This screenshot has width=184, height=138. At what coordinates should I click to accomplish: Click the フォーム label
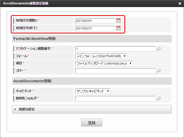tap(22, 56)
